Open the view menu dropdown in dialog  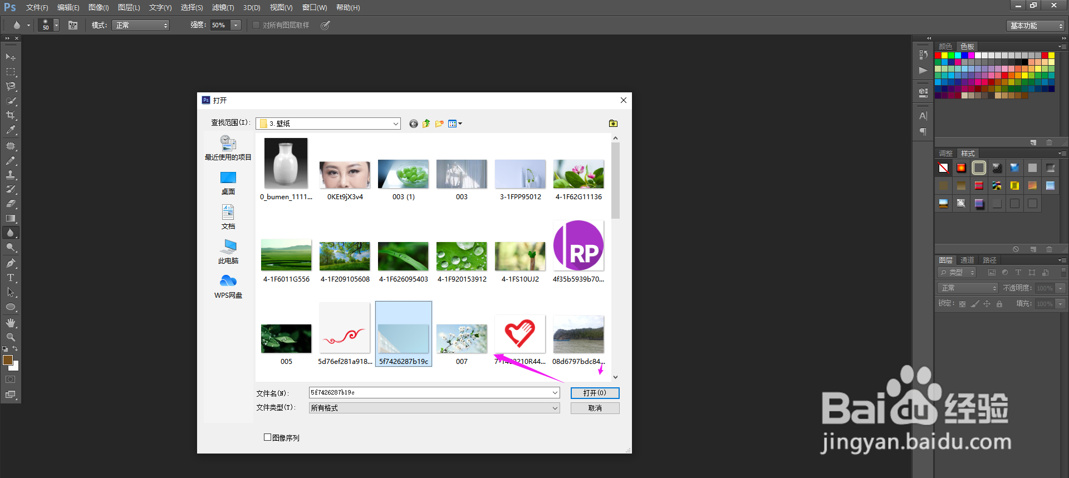point(455,124)
